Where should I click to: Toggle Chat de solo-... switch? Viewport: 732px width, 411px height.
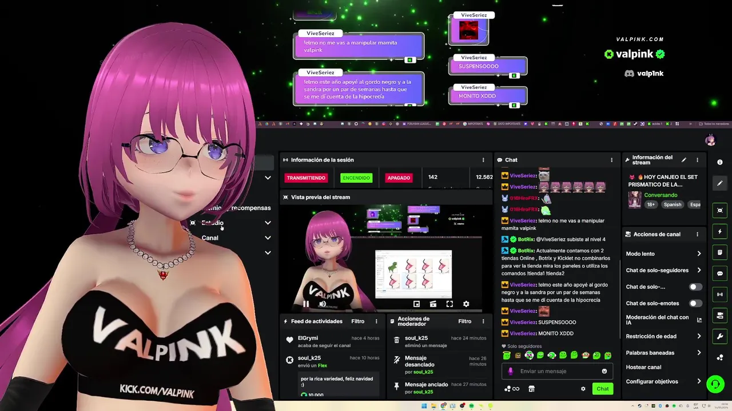point(695,287)
